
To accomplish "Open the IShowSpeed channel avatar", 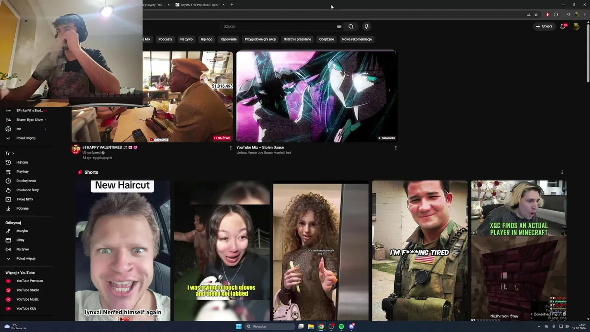I will tap(76, 149).
